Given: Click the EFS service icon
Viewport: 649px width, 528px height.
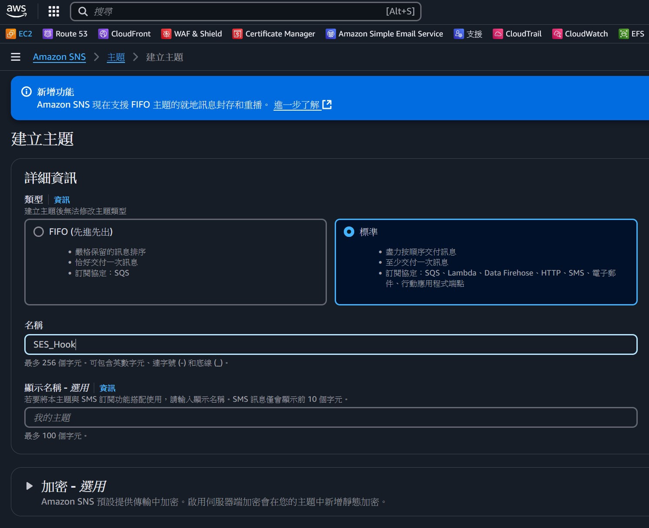Looking at the screenshot, I should (624, 34).
